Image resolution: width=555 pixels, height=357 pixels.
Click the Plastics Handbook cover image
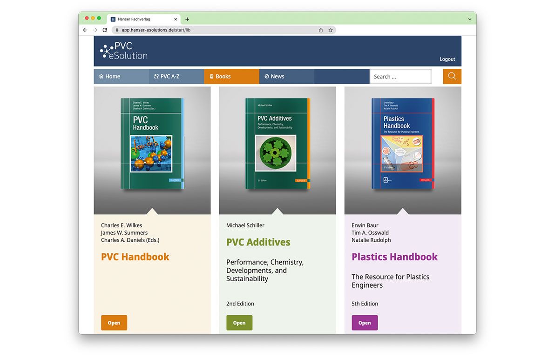tap(403, 143)
